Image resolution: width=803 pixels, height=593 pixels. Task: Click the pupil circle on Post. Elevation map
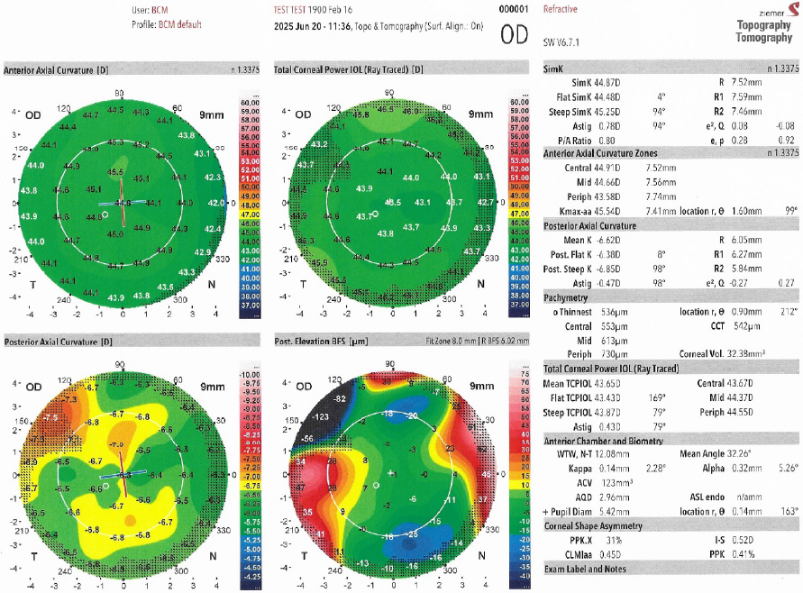(374, 485)
